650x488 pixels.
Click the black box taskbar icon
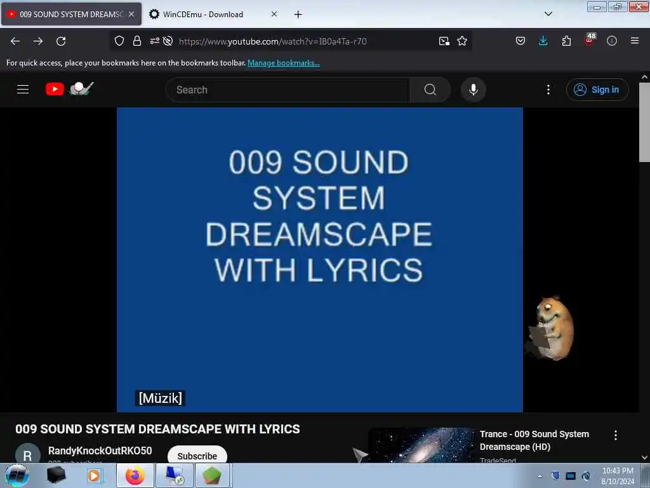(56, 475)
